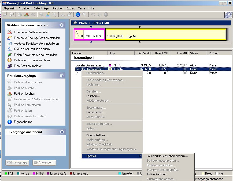
Task: Click the Pri/Log column header
Action: click(x=219, y=53)
